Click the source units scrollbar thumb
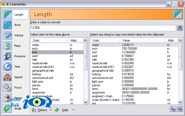185x116 pixels. [x=86, y=56]
